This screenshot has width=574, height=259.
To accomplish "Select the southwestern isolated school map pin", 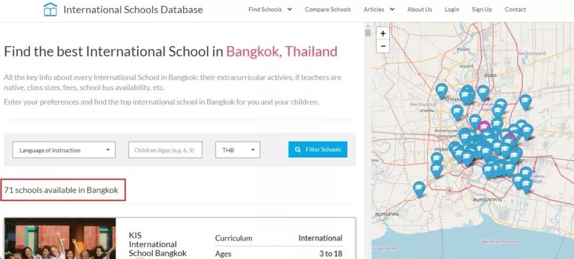I will tap(419, 189).
